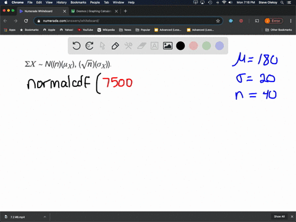
Task: Open the Apps bookmark shortcut
Action: tap(10, 30)
